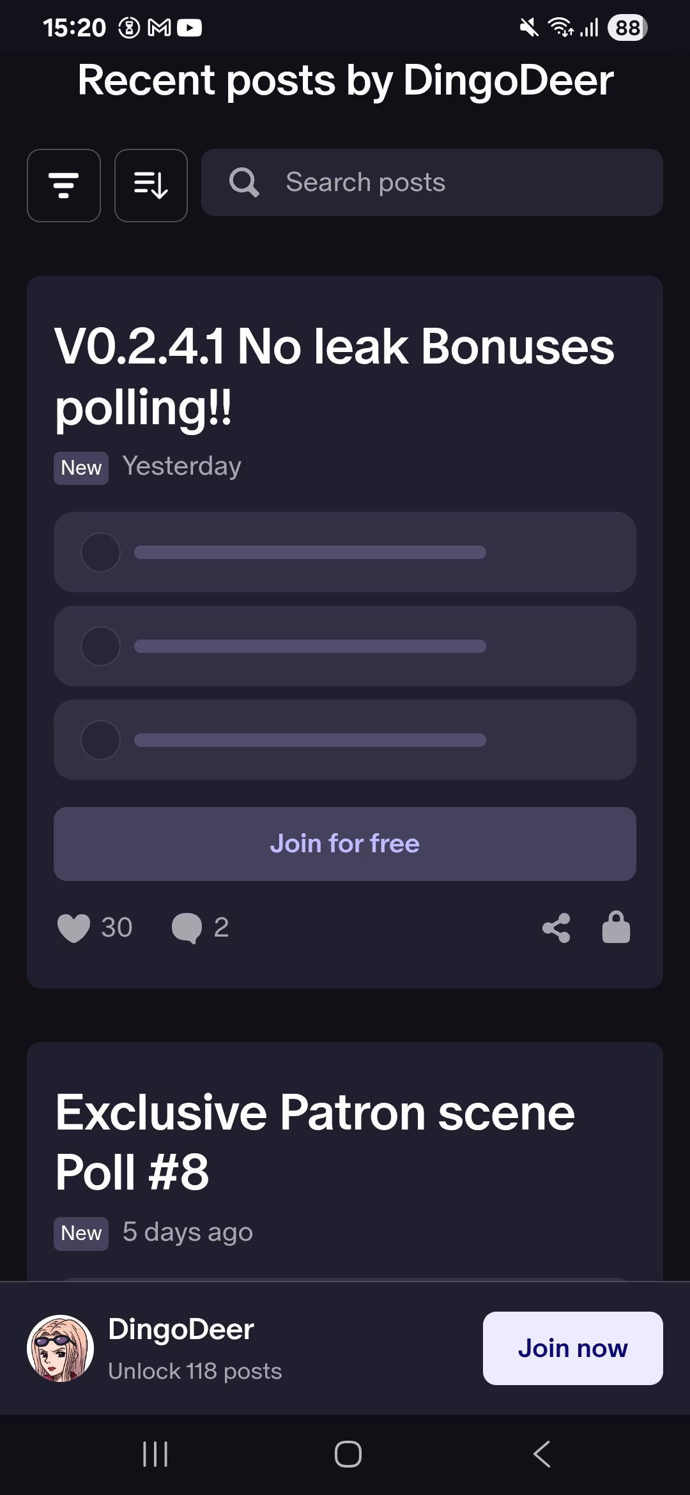Viewport: 690px width, 1495px height.
Task: Tap Android home navigation button
Action: pyautogui.click(x=348, y=1454)
